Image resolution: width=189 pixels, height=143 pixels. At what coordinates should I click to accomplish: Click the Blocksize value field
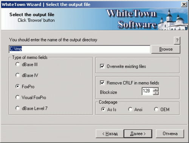click(147, 91)
